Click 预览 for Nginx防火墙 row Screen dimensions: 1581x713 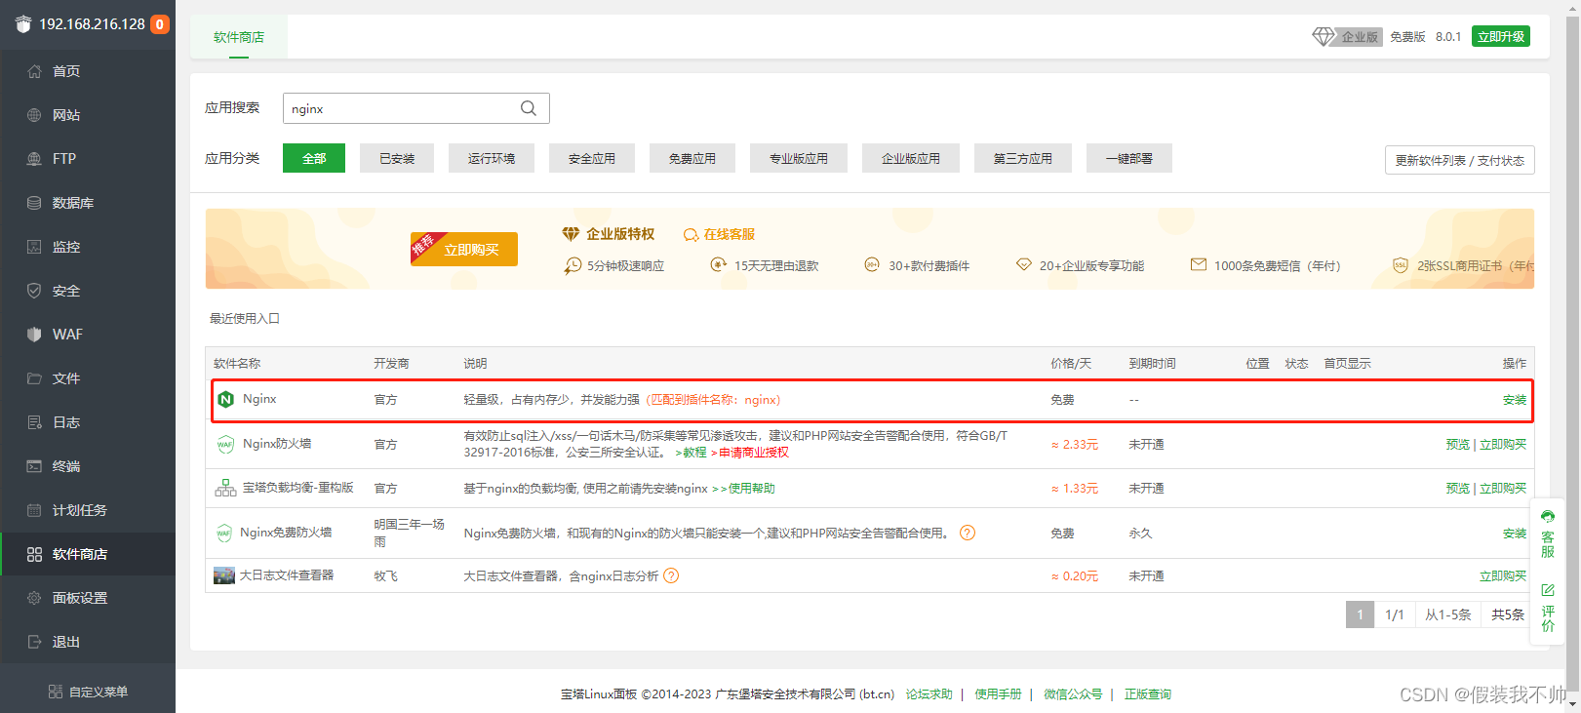[x=1458, y=445]
